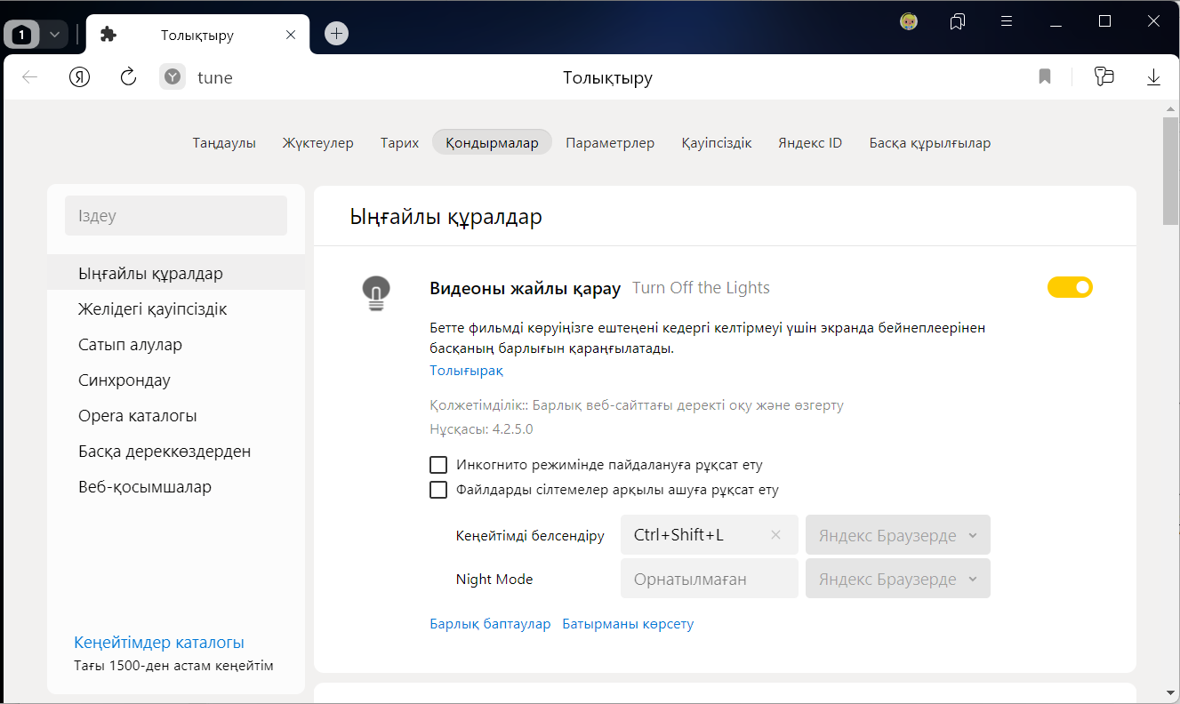Open the browser hamburger menu
The image size is (1180, 704).
(x=1007, y=21)
